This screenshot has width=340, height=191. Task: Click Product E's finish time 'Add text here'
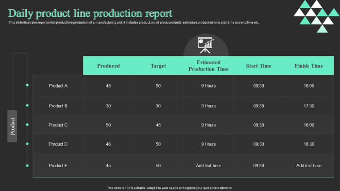pos(309,166)
